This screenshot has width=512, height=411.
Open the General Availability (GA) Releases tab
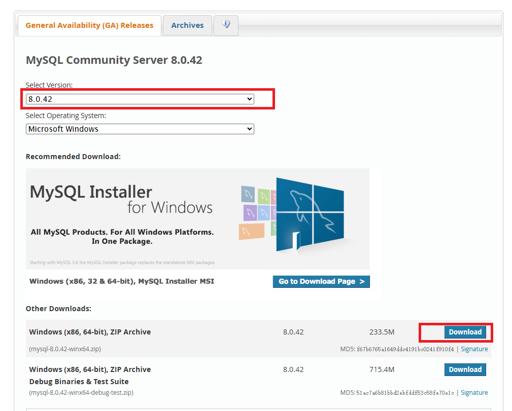[x=89, y=25]
